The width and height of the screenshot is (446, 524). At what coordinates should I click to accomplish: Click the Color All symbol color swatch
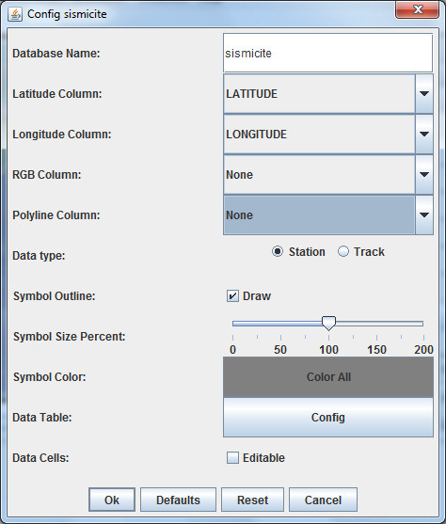point(328,377)
